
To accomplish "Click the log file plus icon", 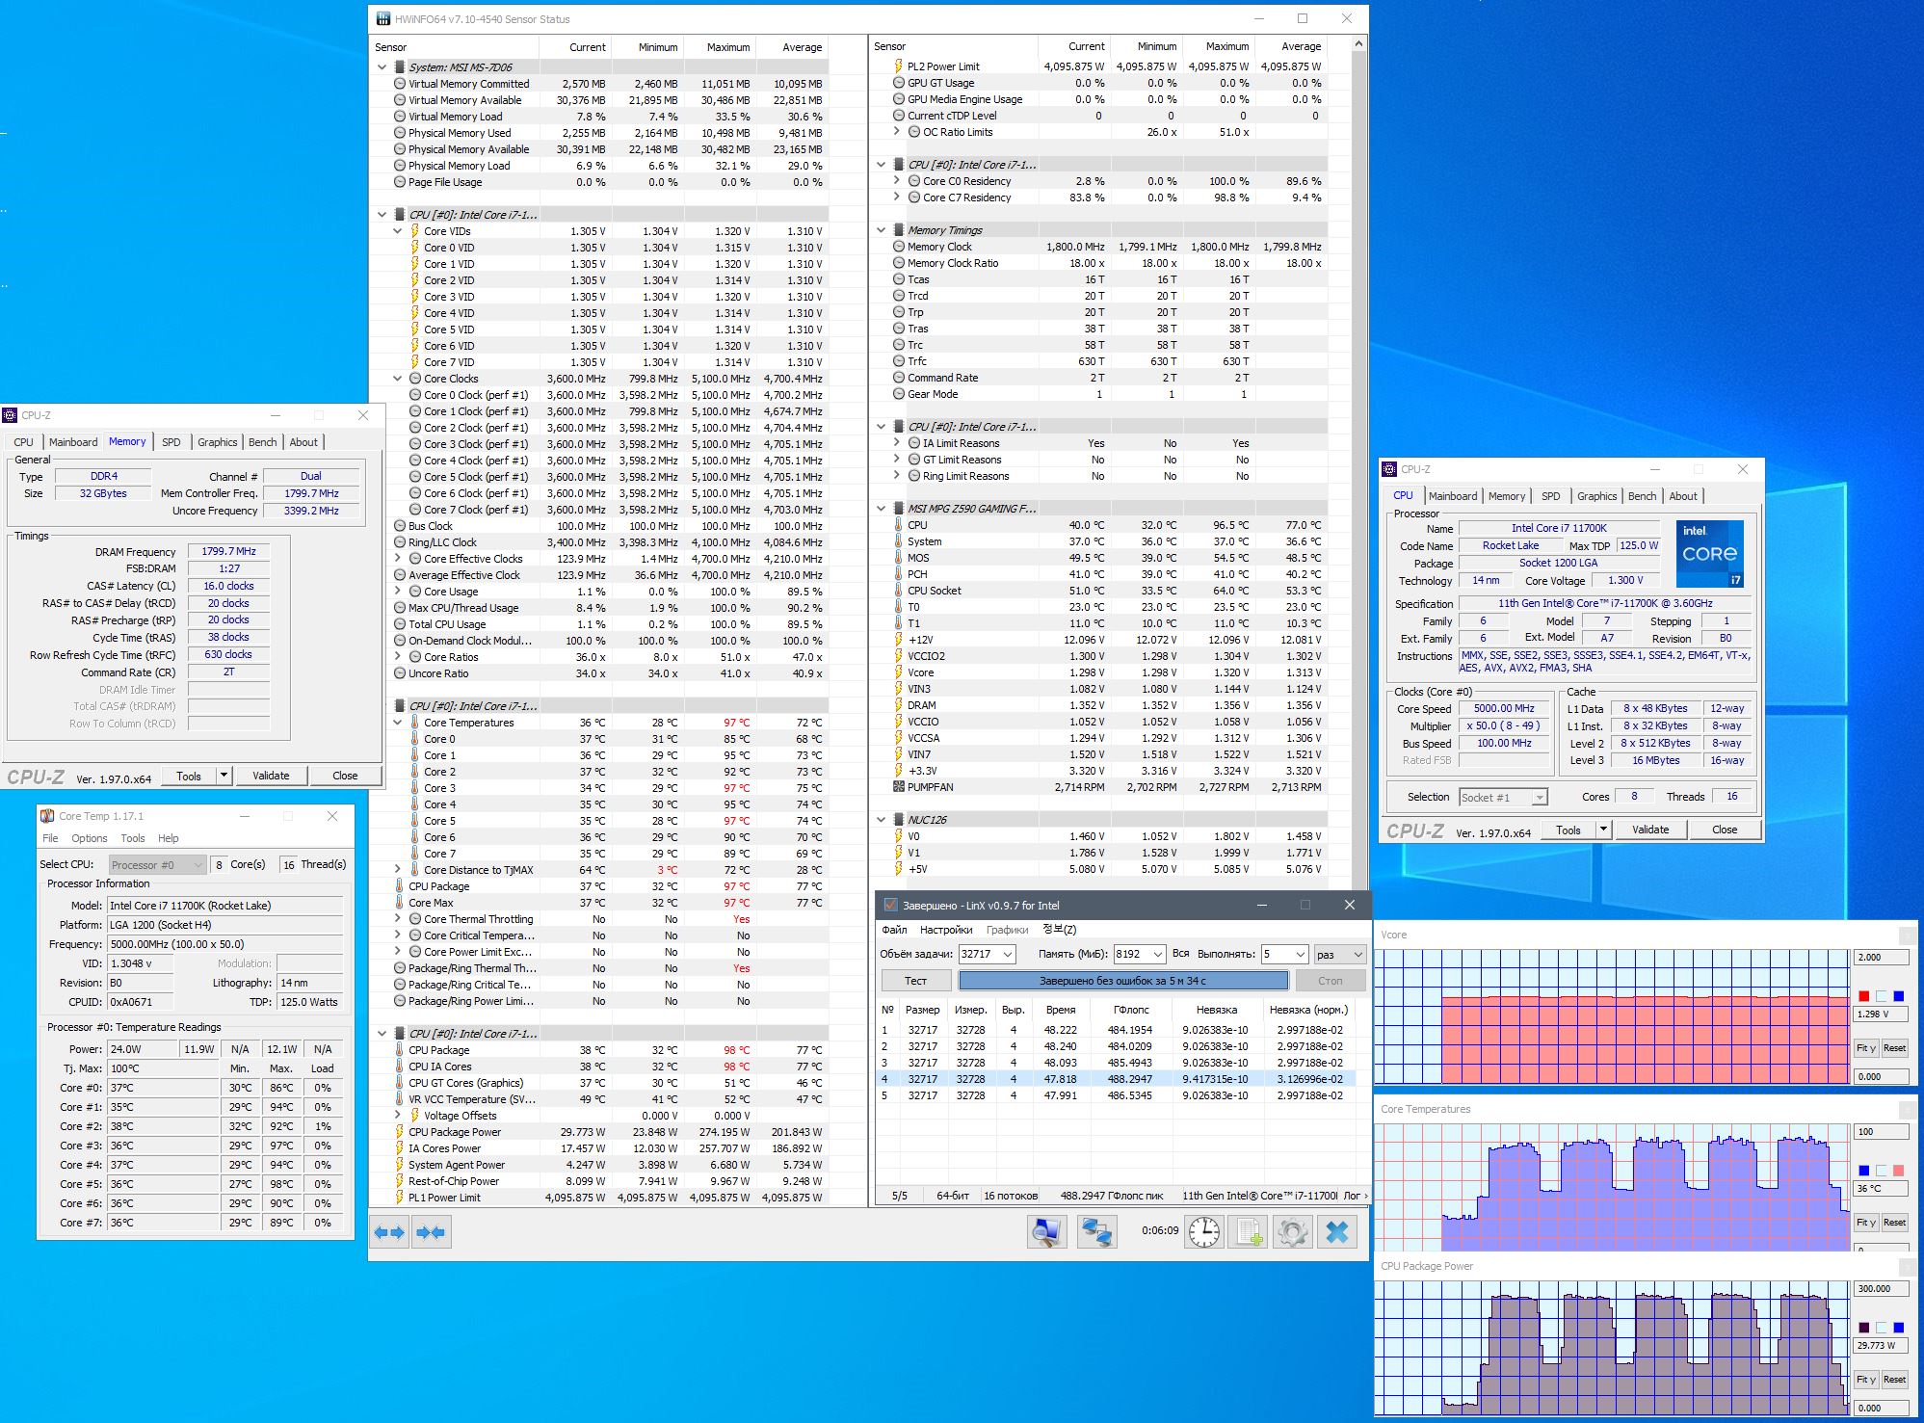I will click(x=1250, y=1231).
